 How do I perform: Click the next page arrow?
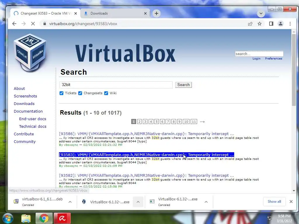(202, 122)
